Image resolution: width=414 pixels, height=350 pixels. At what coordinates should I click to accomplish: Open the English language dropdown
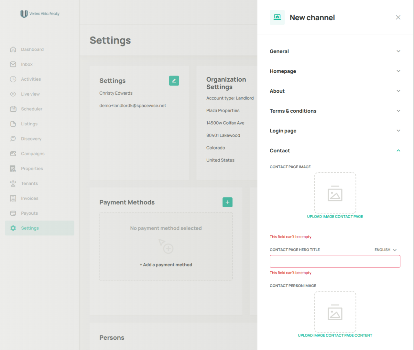coord(386,250)
